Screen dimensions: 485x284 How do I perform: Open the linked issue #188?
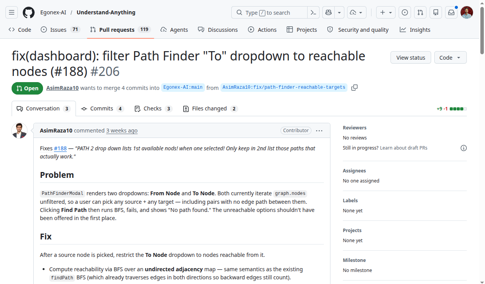[x=60, y=148]
